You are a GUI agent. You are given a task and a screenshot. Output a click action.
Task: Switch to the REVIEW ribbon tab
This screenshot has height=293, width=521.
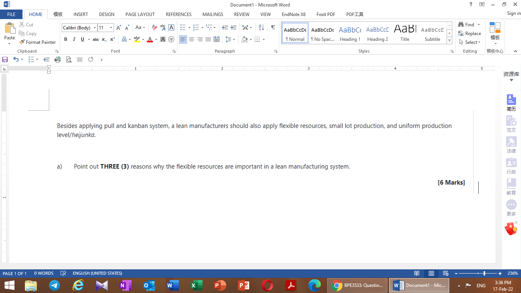[x=241, y=14]
